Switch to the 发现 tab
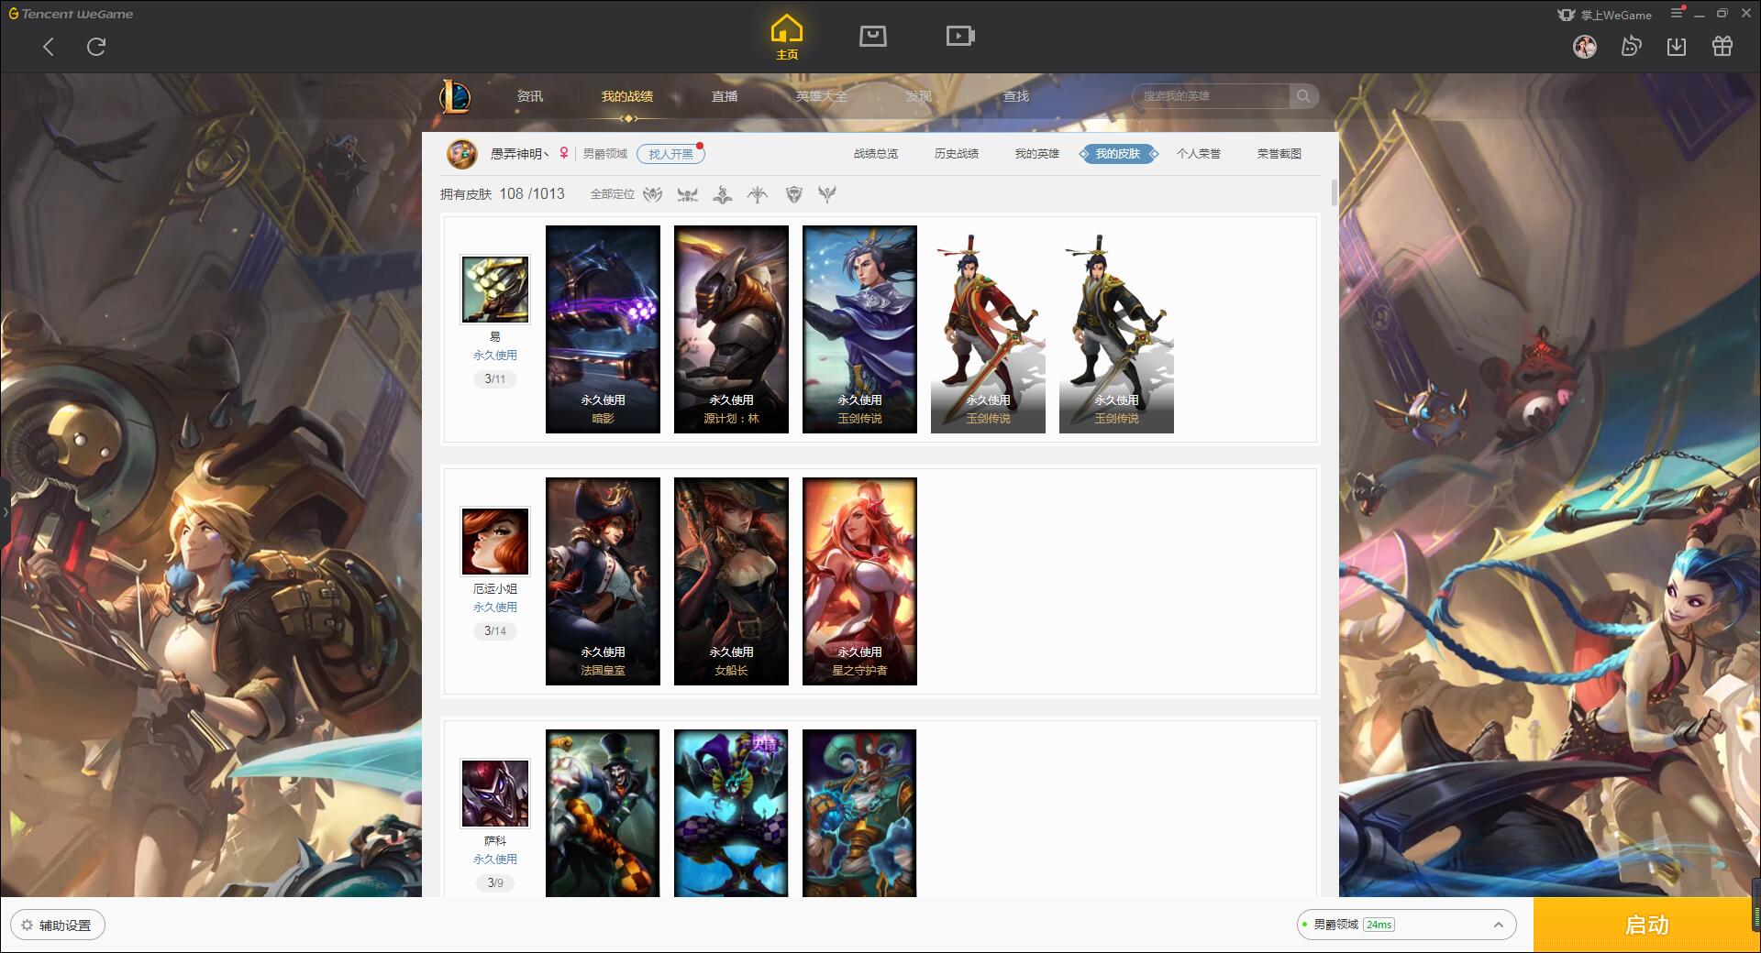The width and height of the screenshot is (1761, 953). 918,96
